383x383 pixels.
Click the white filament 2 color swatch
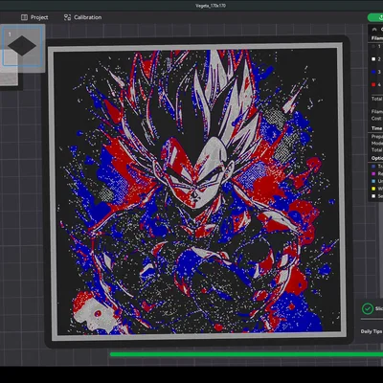coord(373,59)
